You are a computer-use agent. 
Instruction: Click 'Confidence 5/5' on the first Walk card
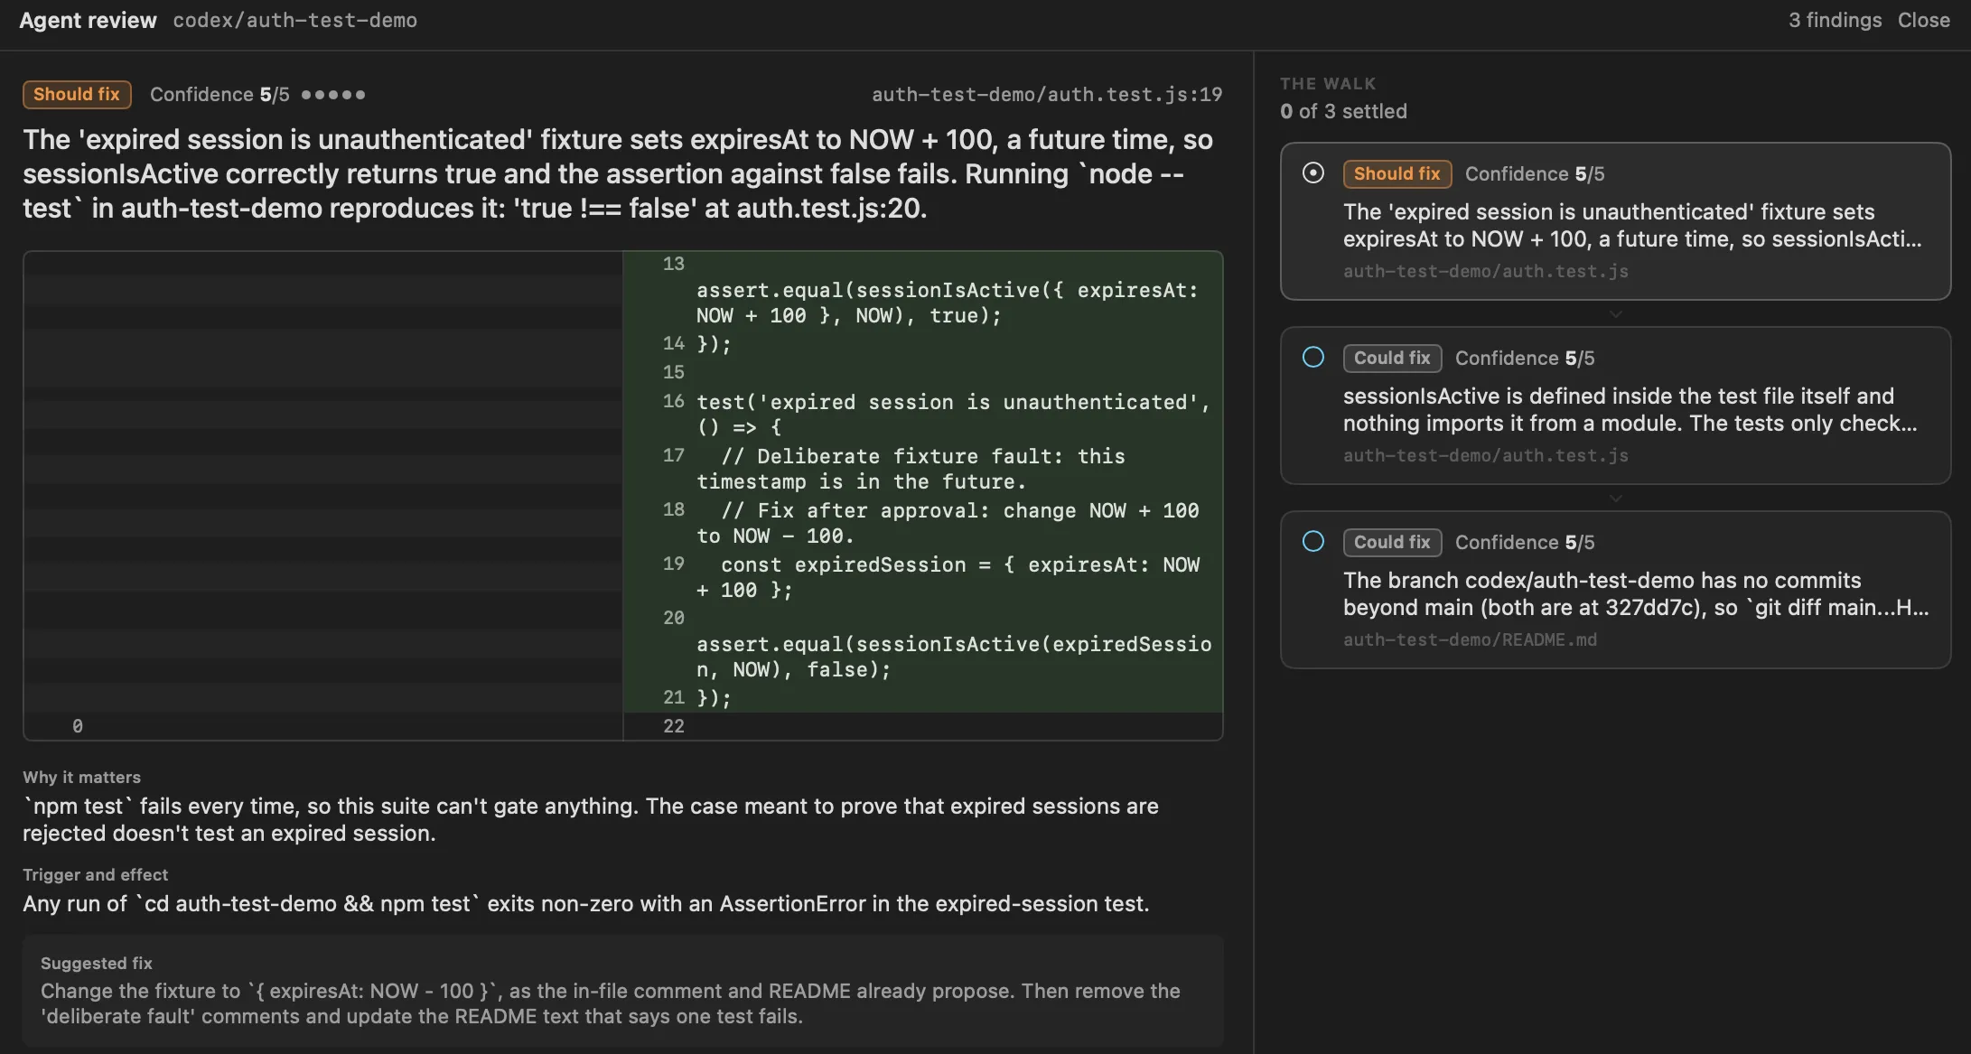(1534, 173)
